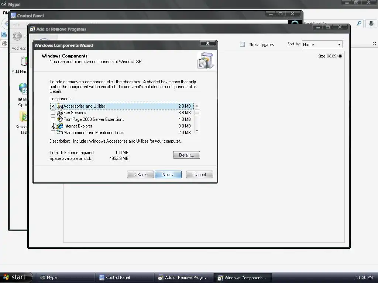
Task: Click Add Hardware icon in Control Panel
Action: click(x=24, y=61)
